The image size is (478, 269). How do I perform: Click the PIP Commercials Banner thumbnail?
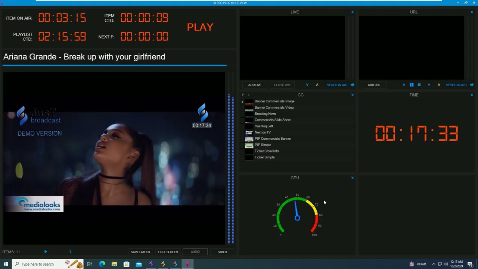tap(249, 139)
